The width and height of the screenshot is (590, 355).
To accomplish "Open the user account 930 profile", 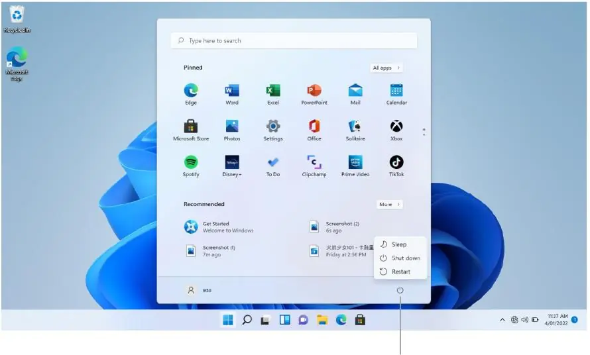I will 198,290.
